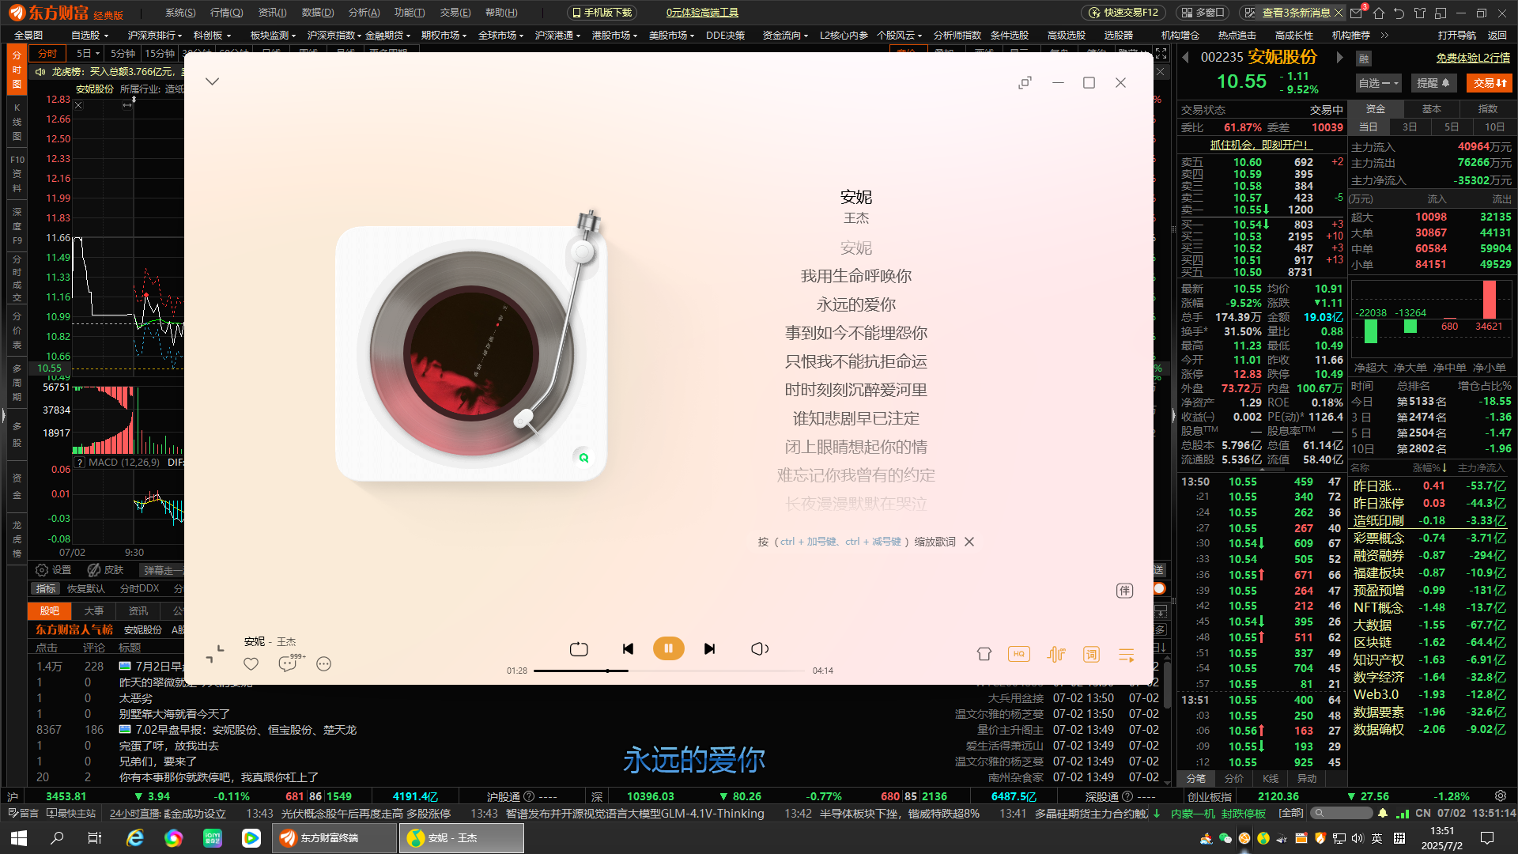
Task: Open the 设置 gear in chart panel
Action: pos(53,570)
